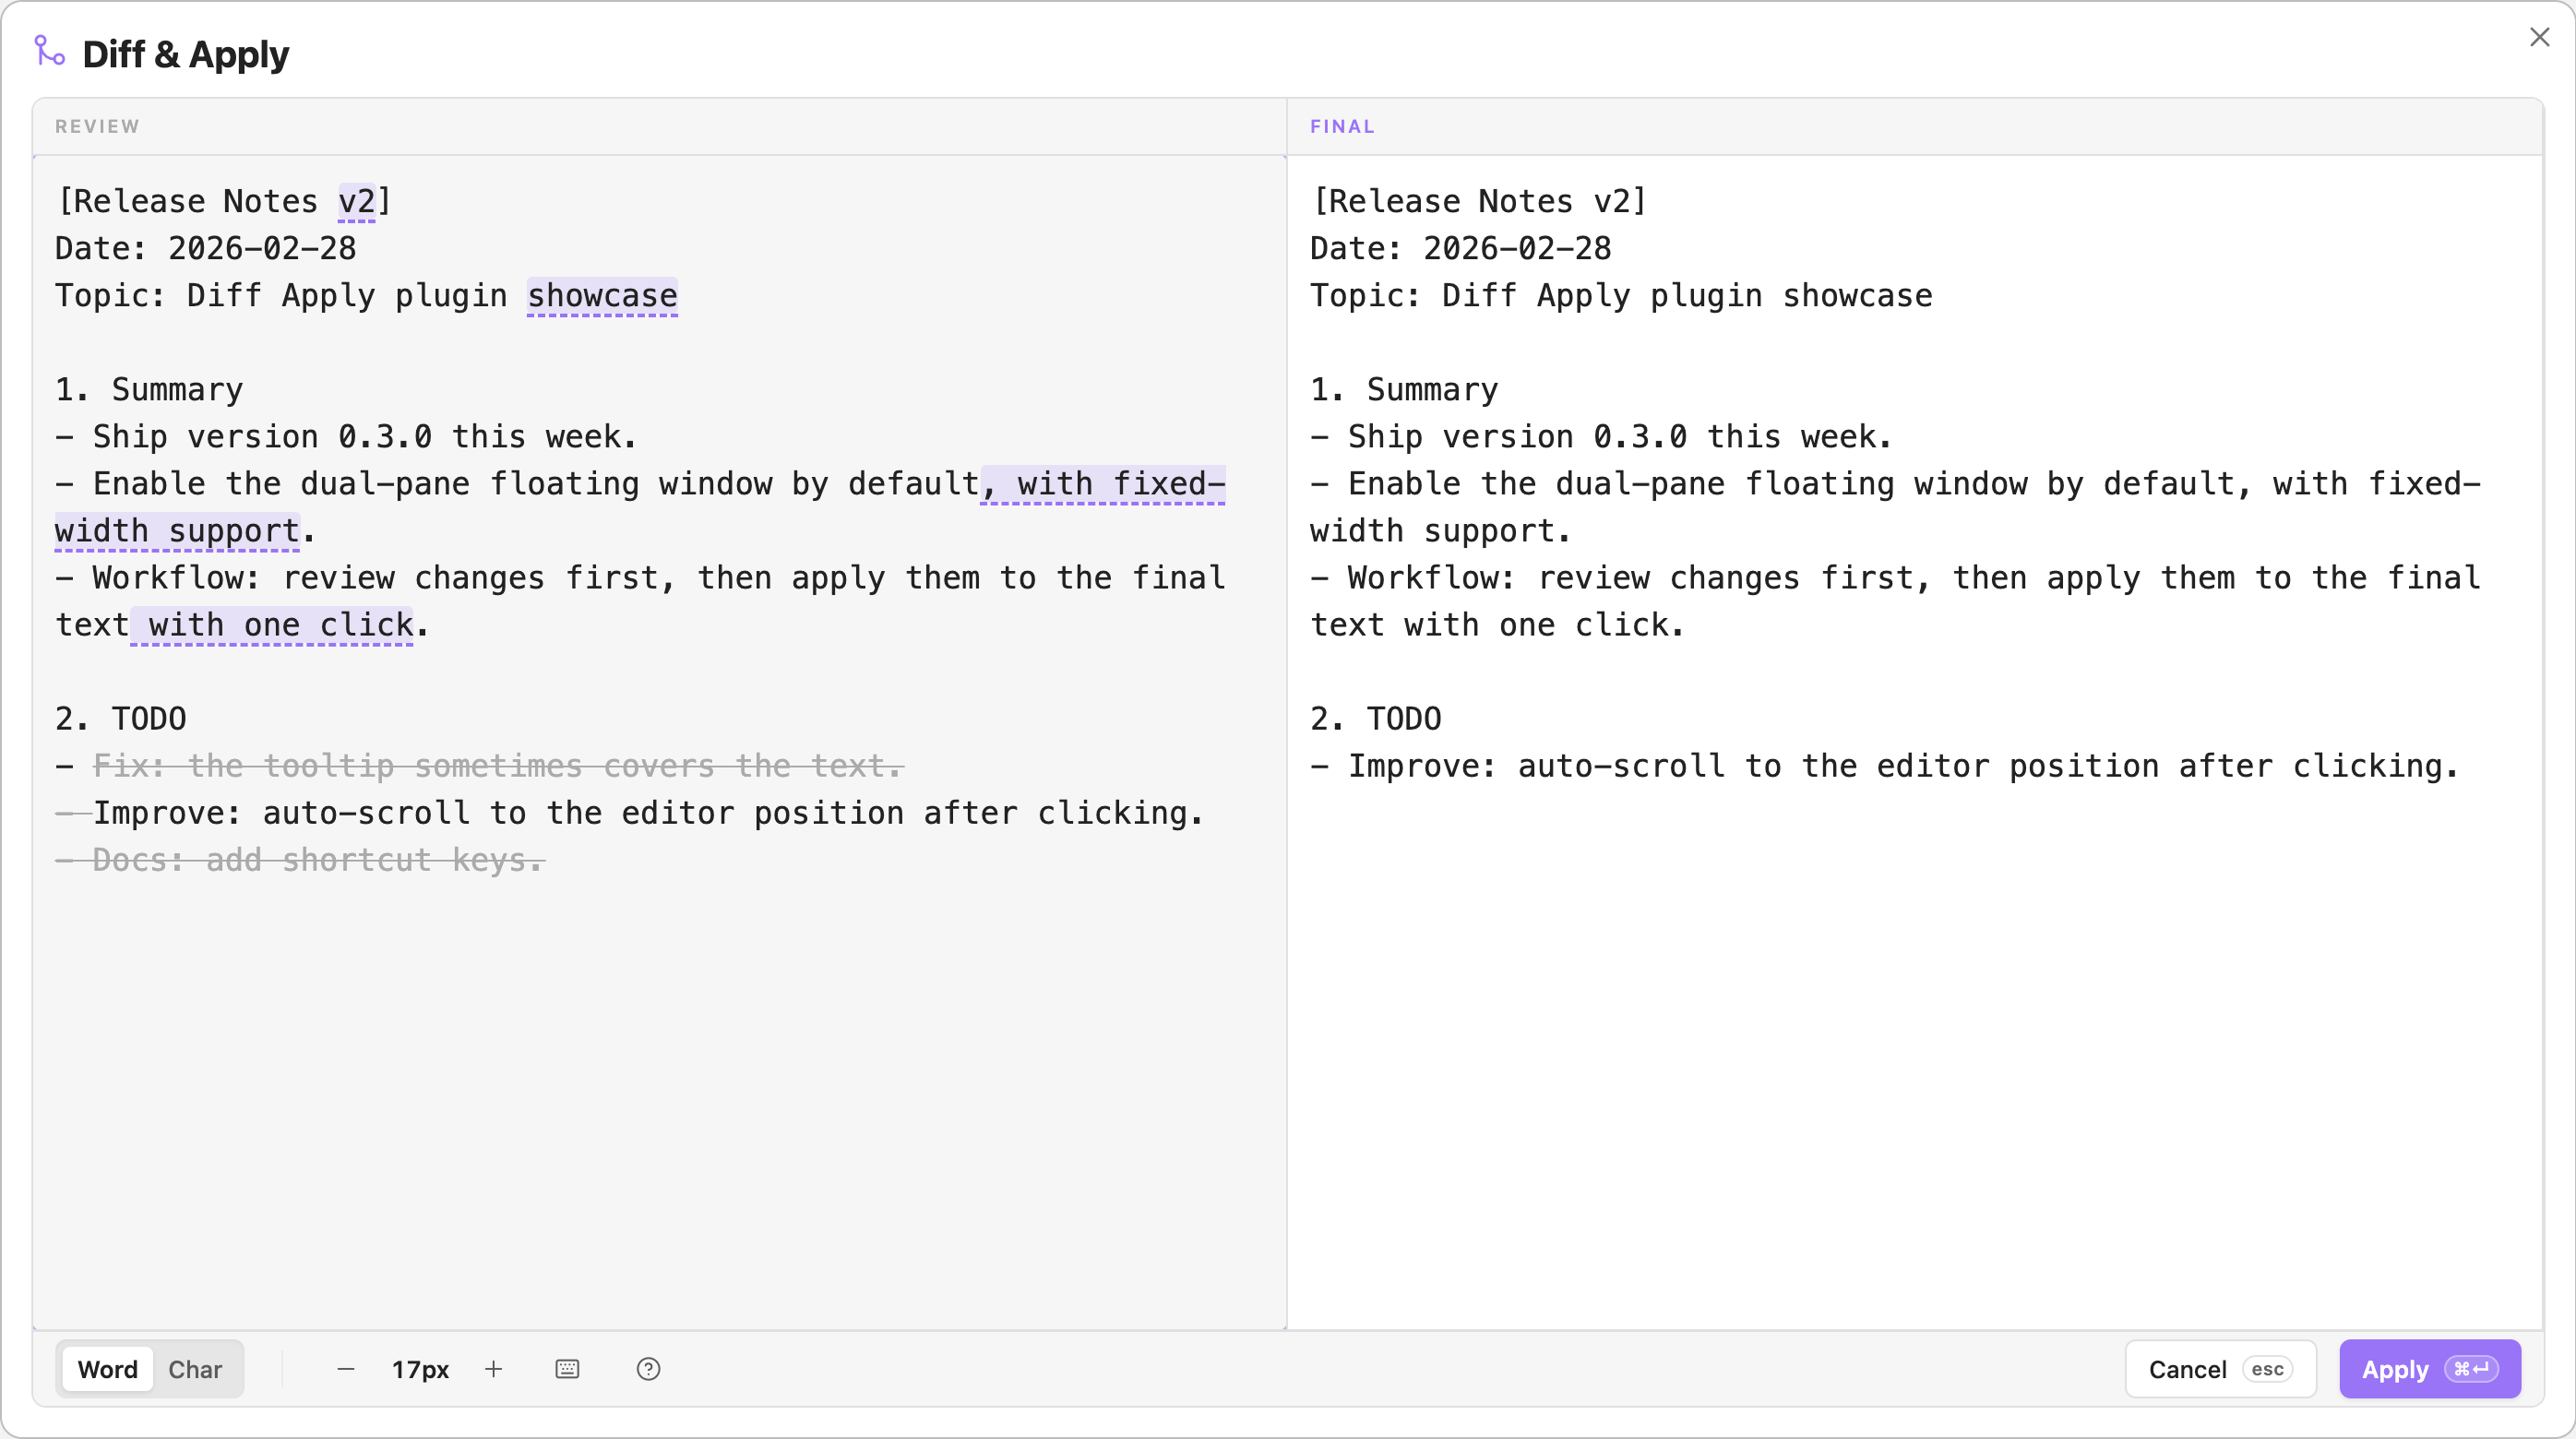Select the FINAL pane header
Viewport: 2576px width, 1439px height.
tap(1342, 127)
